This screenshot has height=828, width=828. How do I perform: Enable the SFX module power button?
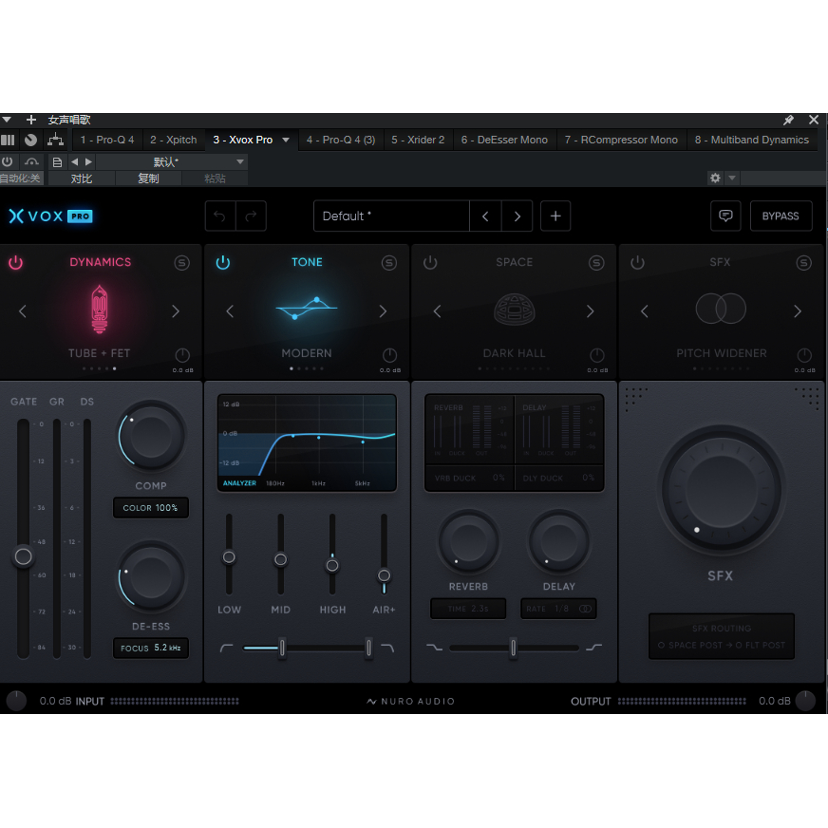click(638, 263)
